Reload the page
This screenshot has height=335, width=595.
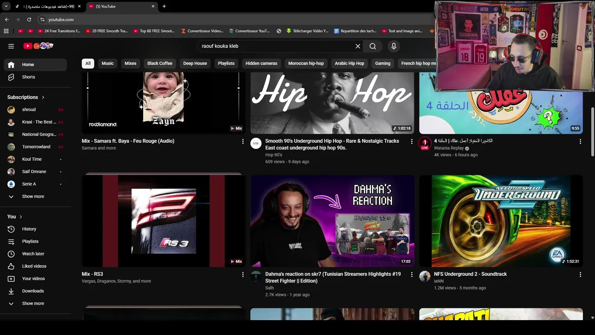click(29, 20)
